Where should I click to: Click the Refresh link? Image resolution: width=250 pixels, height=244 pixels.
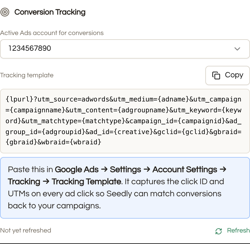[232, 231]
